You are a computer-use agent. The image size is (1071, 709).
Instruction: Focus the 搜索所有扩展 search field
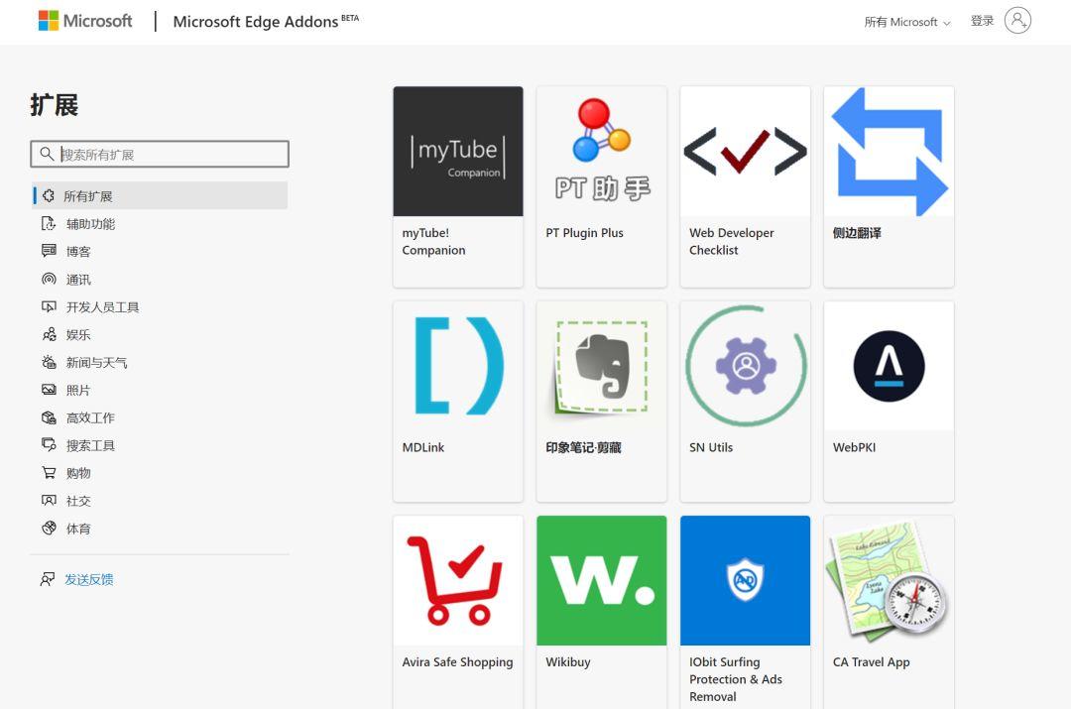160,154
